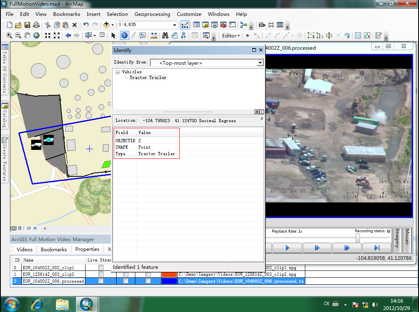
Task: Open the Editor dropdown menu
Action: [231, 36]
